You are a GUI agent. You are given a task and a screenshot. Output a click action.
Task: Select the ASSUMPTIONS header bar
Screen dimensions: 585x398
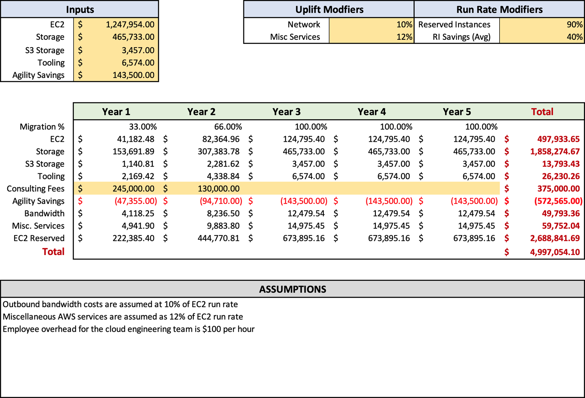pos(292,289)
